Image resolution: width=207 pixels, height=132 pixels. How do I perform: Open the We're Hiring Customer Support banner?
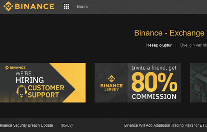[43, 83]
